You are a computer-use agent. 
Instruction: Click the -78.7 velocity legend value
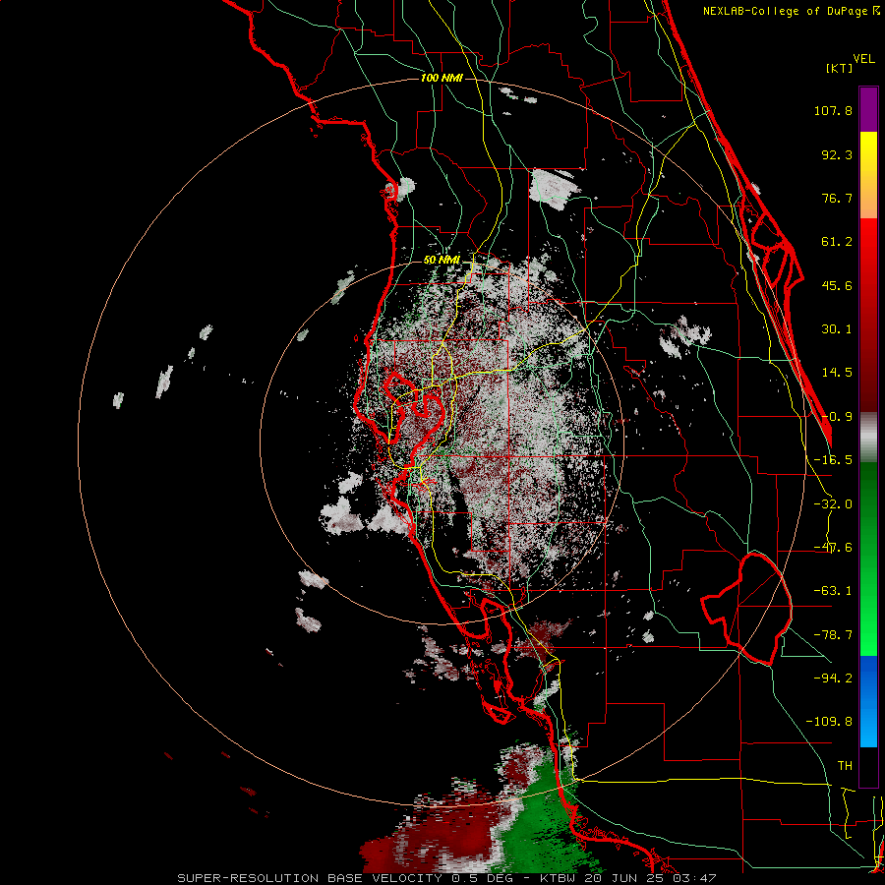[x=833, y=635]
